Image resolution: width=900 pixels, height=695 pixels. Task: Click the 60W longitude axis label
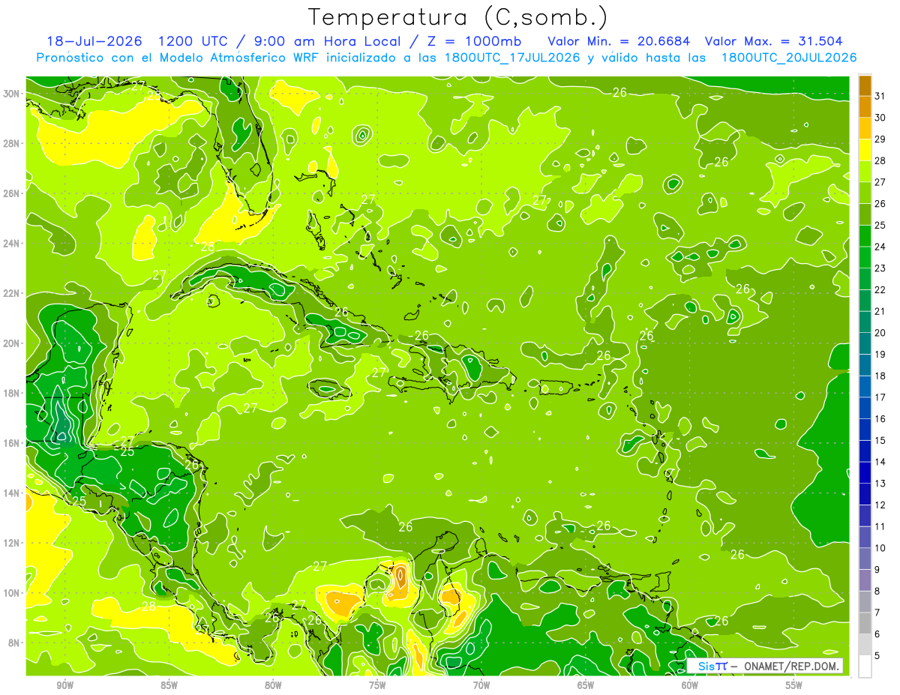tap(690, 686)
